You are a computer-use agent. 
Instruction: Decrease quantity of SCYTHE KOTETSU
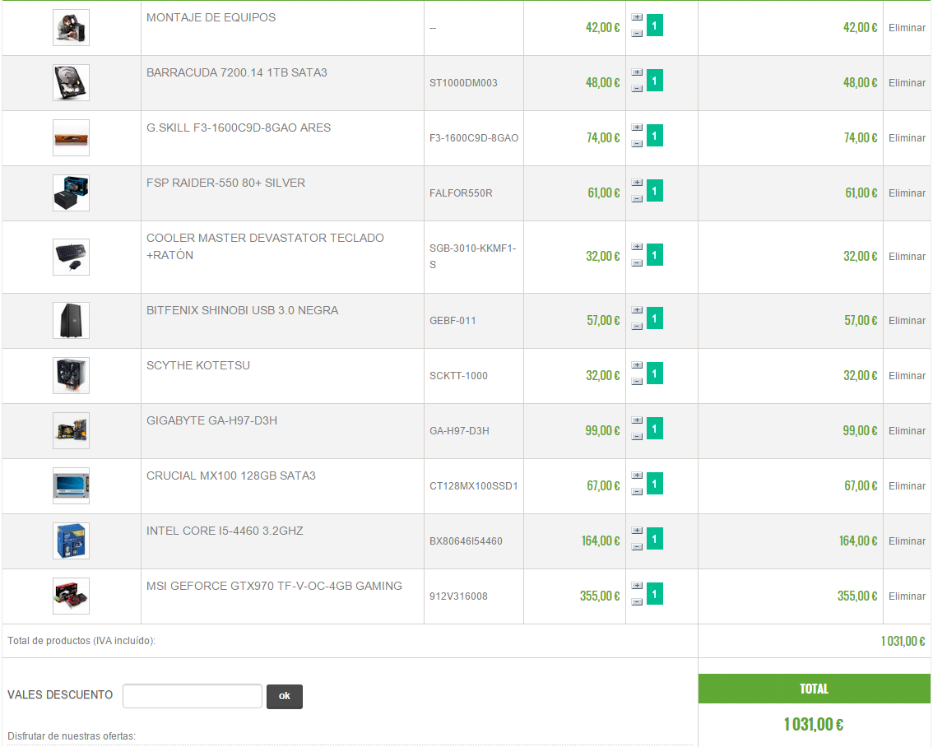click(x=637, y=381)
